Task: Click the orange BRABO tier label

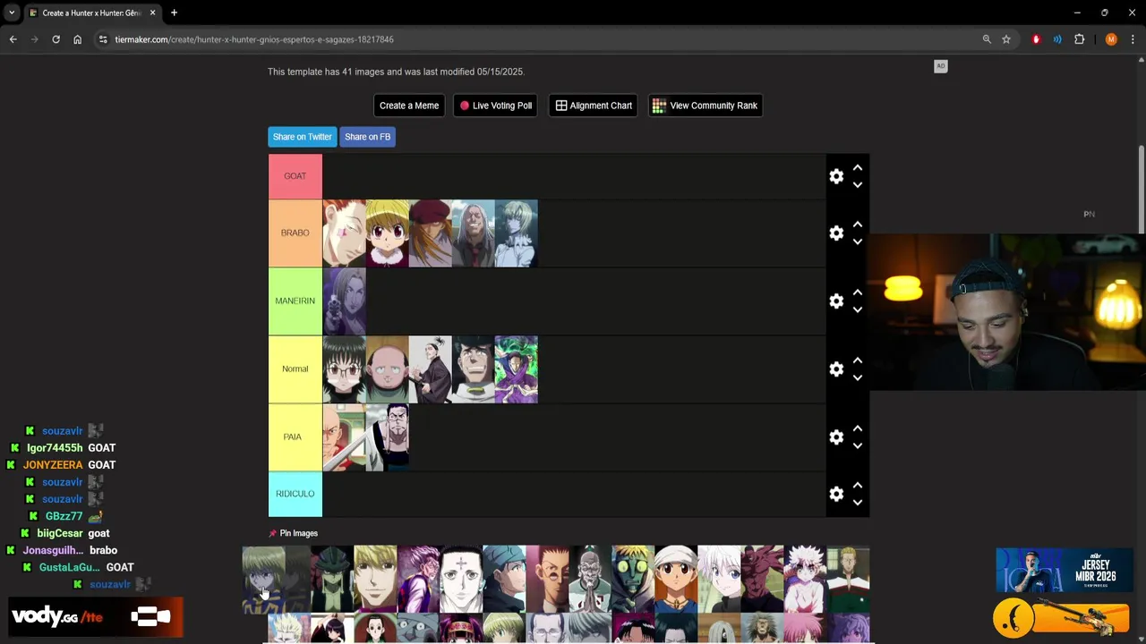Action: [295, 233]
